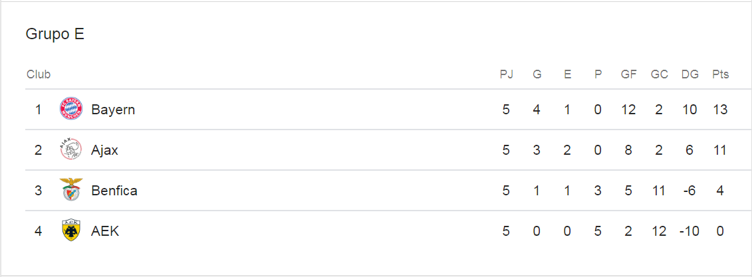Click Bayern's 13 points value
This screenshot has height=277, width=752.
coord(720,110)
